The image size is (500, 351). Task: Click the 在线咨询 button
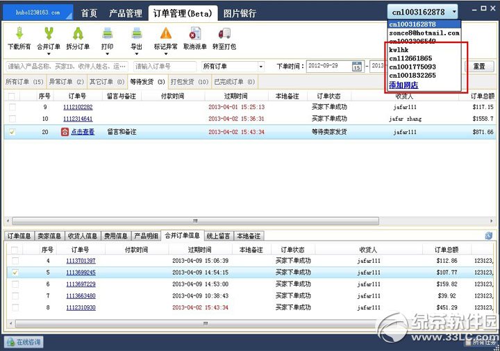(x=24, y=343)
